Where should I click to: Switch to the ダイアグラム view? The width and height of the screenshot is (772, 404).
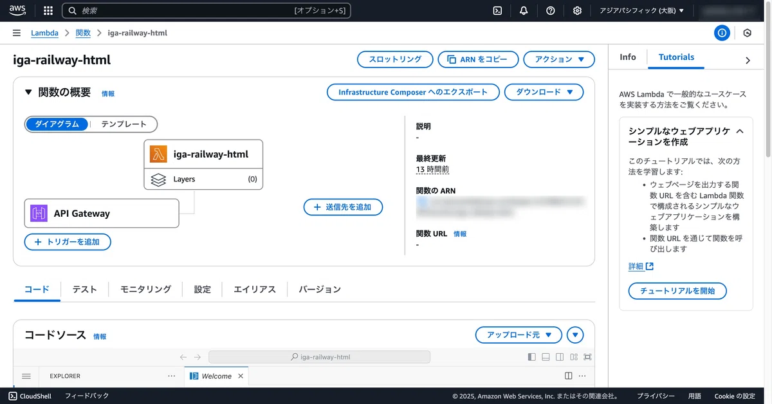[57, 124]
